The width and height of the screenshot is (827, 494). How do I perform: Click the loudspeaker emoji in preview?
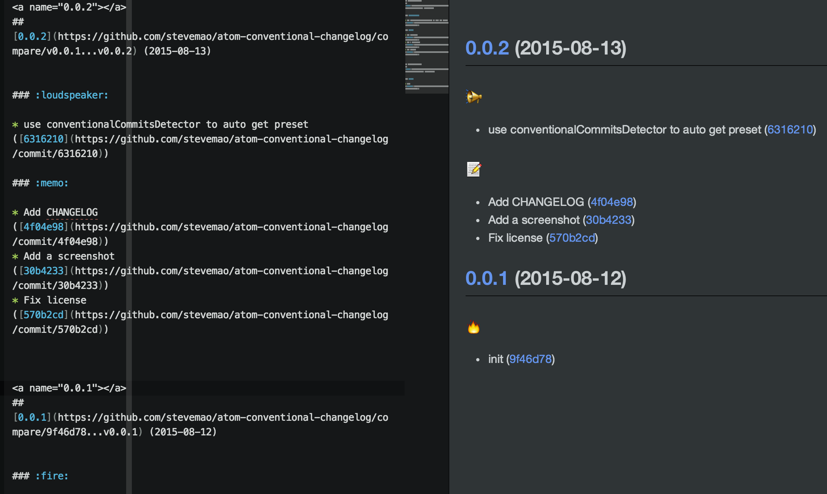tap(474, 97)
